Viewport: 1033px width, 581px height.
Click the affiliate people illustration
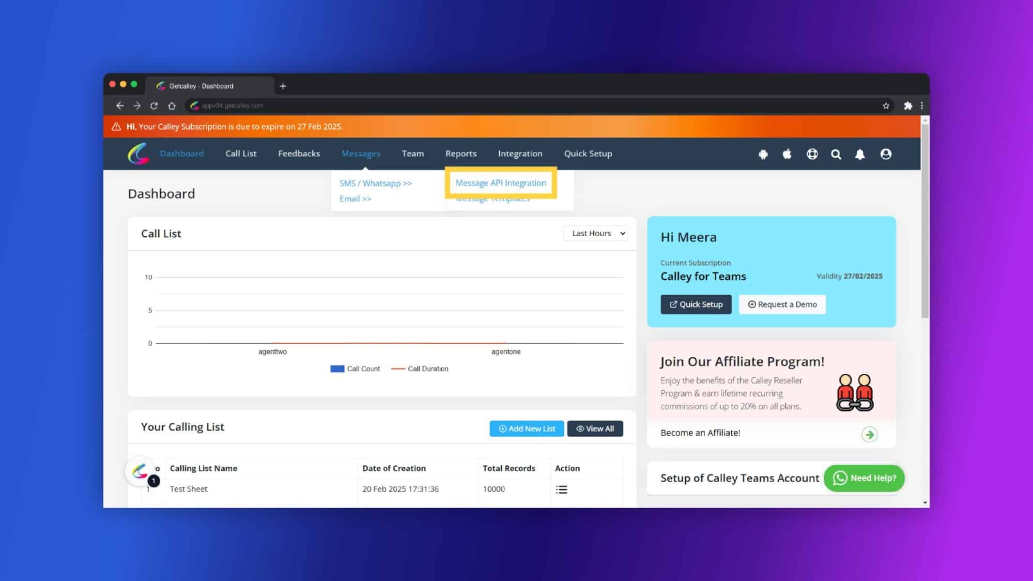click(855, 393)
